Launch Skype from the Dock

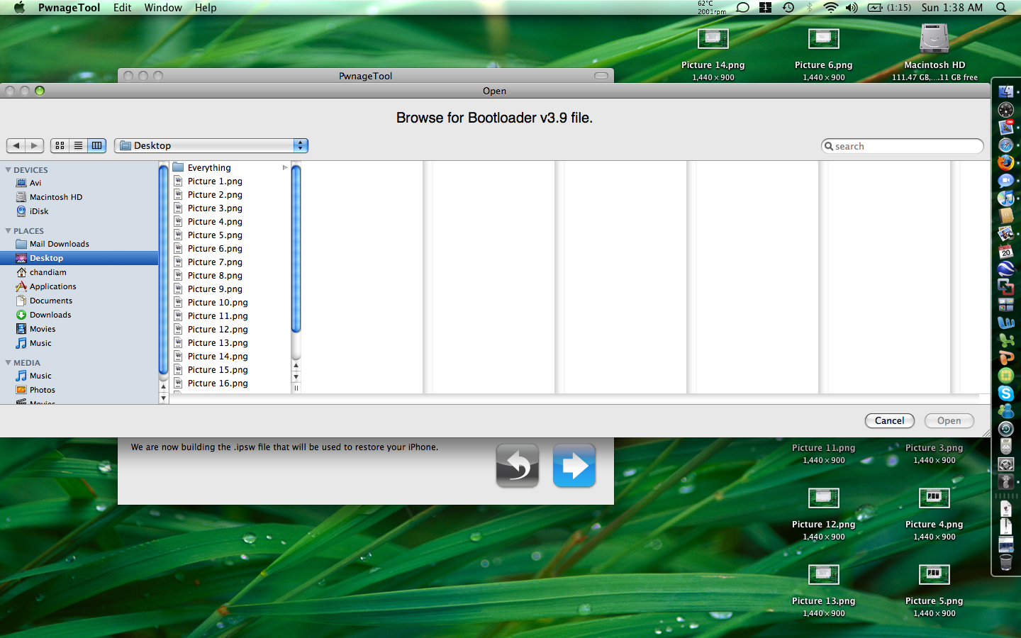tap(1005, 393)
